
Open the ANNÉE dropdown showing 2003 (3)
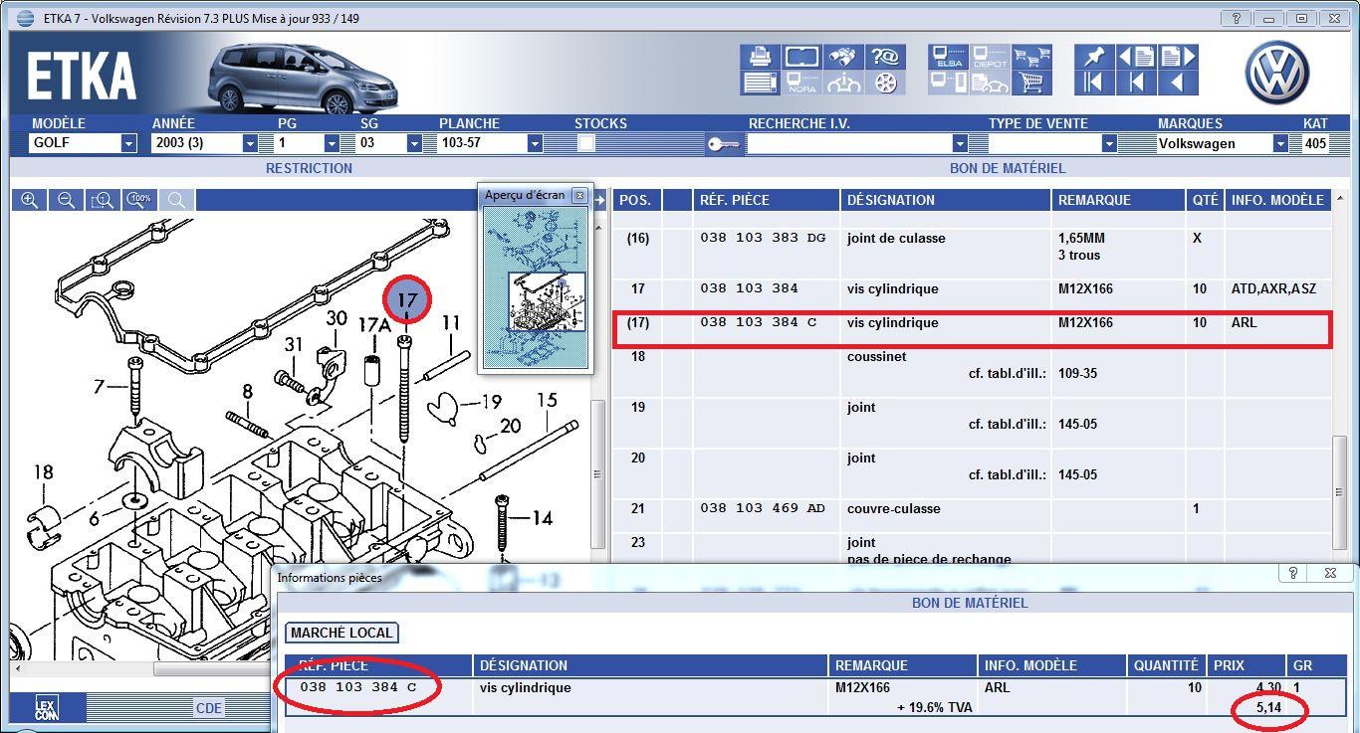[x=250, y=143]
